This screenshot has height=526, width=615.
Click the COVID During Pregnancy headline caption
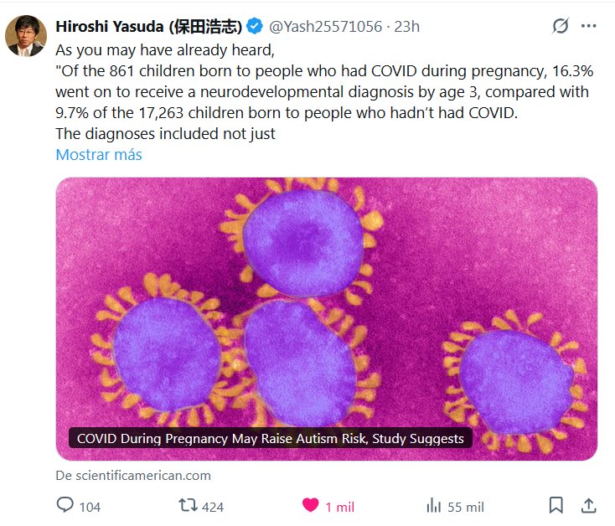click(270, 439)
